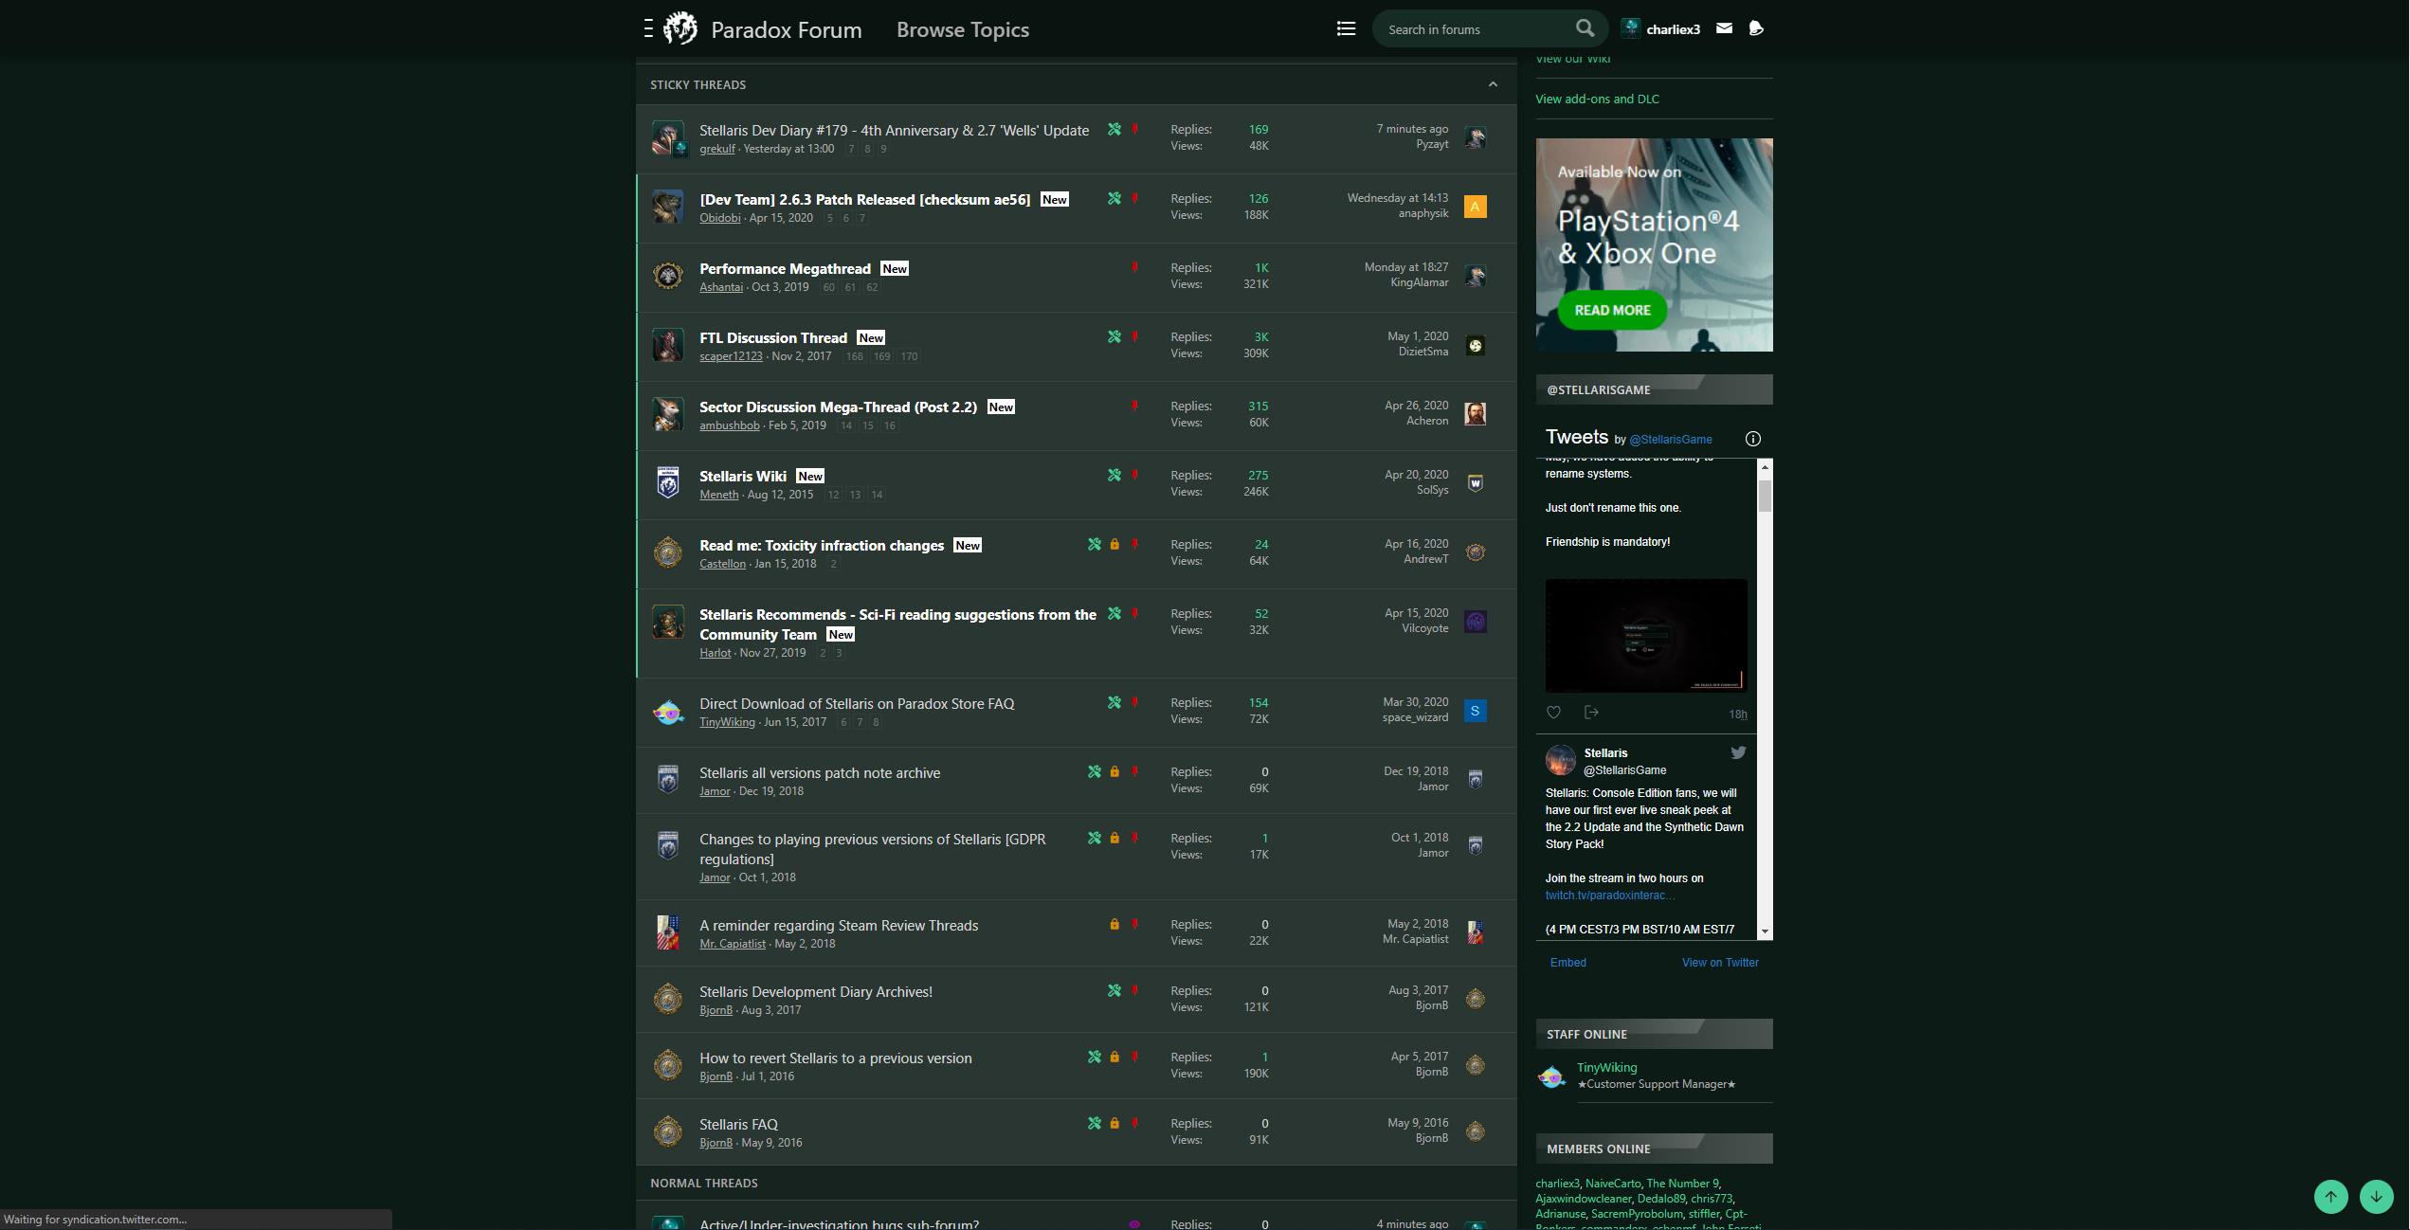Image resolution: width=2410 pixels, height=1230 pixels.
Task: Share the tweet using share icon
Action: [1591, 713]
